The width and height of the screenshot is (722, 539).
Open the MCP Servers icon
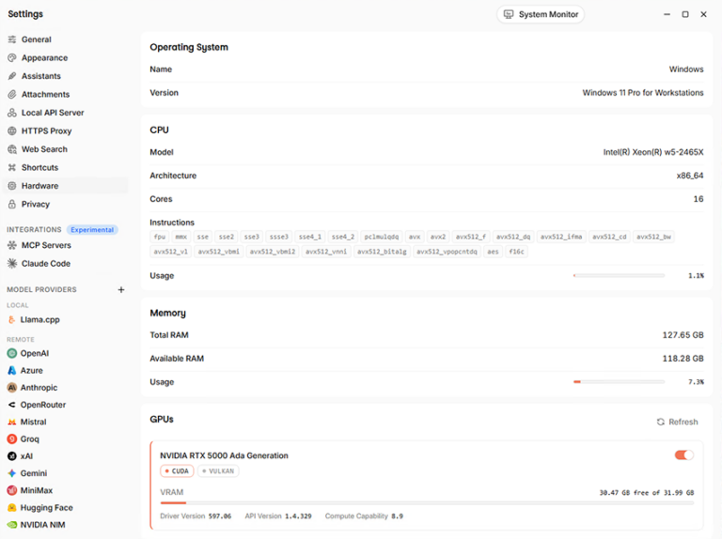click(12, 245)
